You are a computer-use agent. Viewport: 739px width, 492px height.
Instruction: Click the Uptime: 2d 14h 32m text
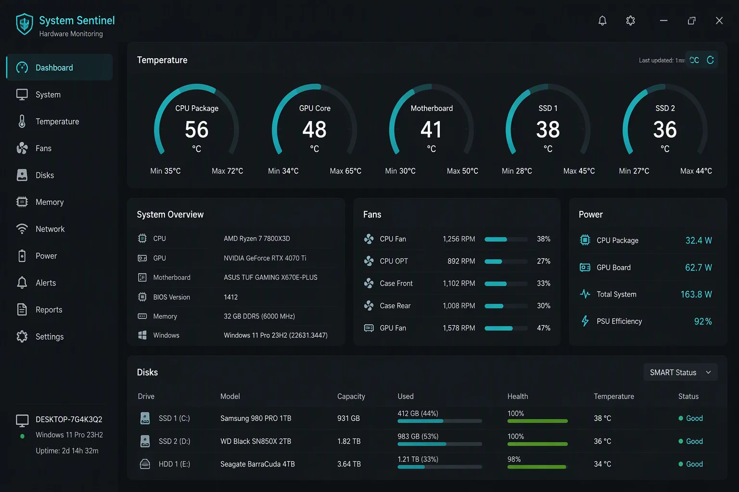pyautogui.click(x=67, y=451)
